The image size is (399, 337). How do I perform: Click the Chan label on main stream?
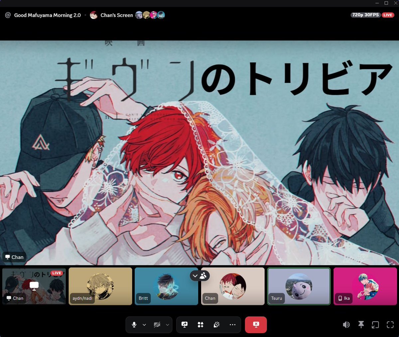click(x=14, y=257)
